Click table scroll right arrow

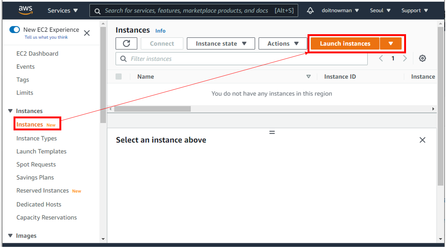433,109
